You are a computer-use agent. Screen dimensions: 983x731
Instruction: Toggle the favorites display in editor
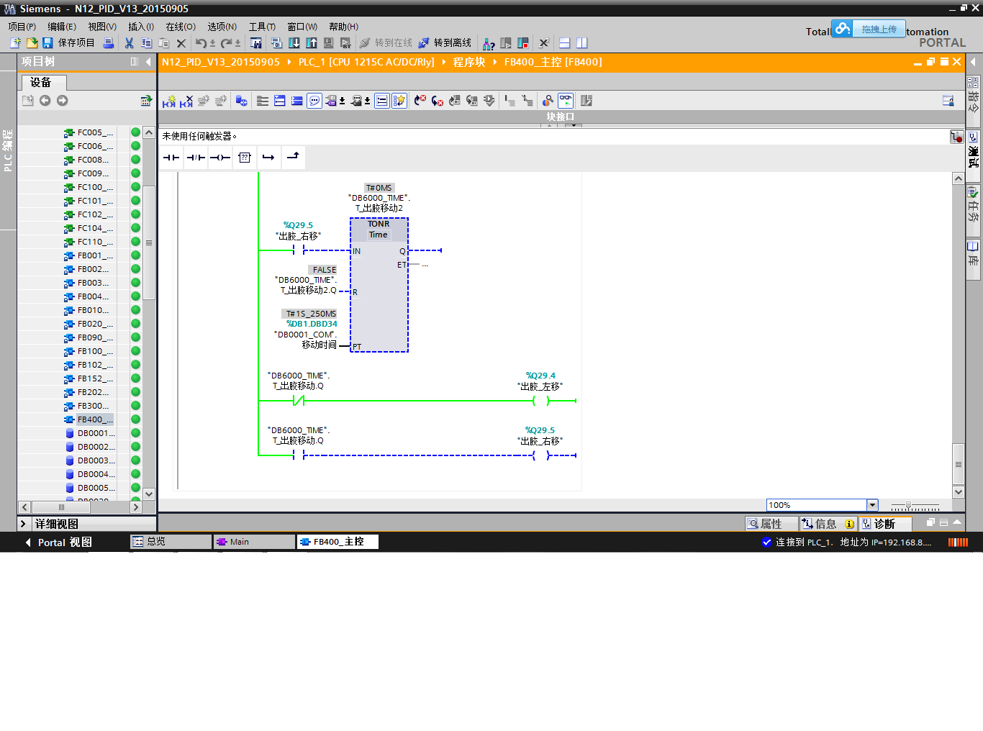[399, 101]
